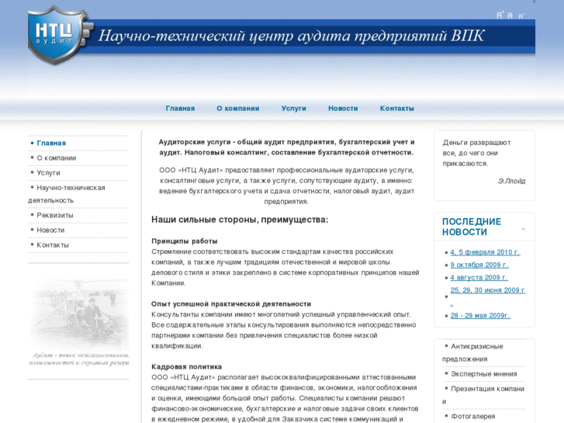Increase font size with the A+ icon

pos(500,15)
